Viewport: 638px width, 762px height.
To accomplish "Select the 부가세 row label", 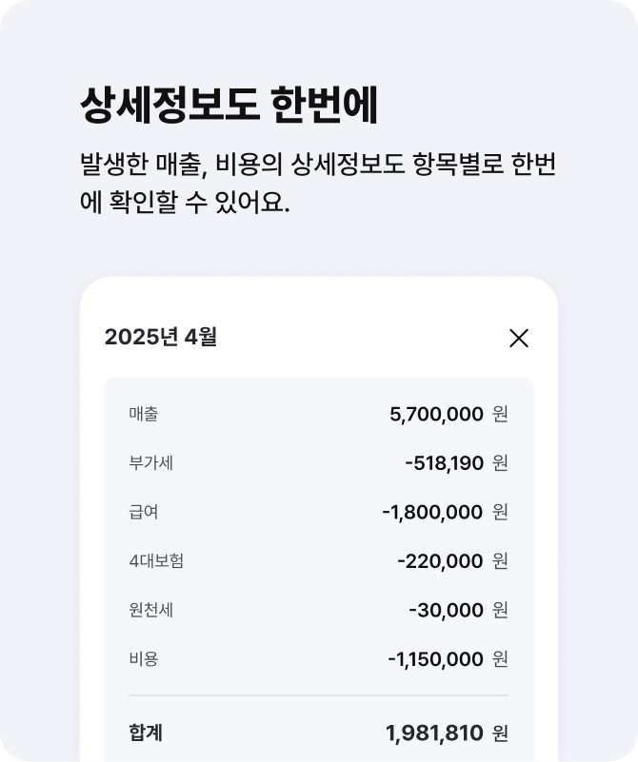I will click(x=150, y=462).
